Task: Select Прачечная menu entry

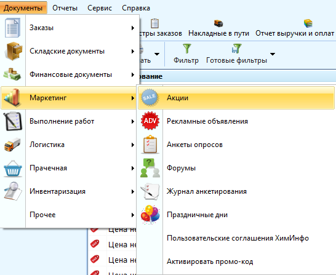Action: 68,168
